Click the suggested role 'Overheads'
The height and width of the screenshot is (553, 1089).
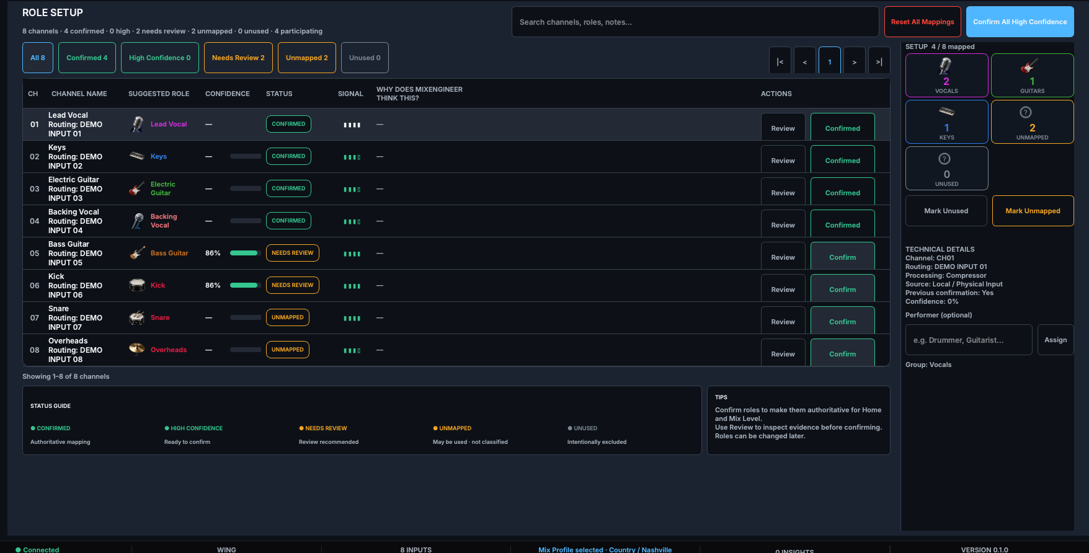[169, 350]
